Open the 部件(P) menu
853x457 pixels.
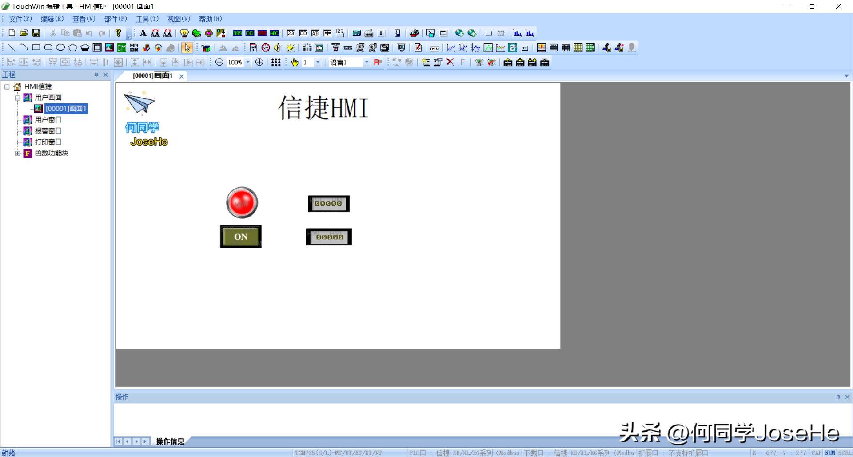pyautogui.click(x=116, y=19)
